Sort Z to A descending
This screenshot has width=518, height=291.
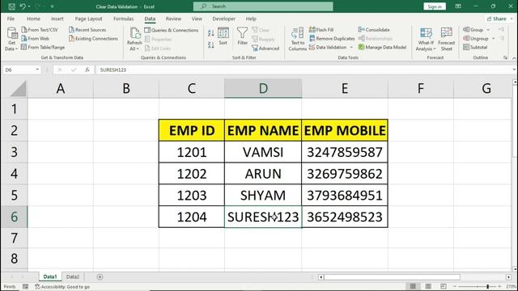[210, 45]
